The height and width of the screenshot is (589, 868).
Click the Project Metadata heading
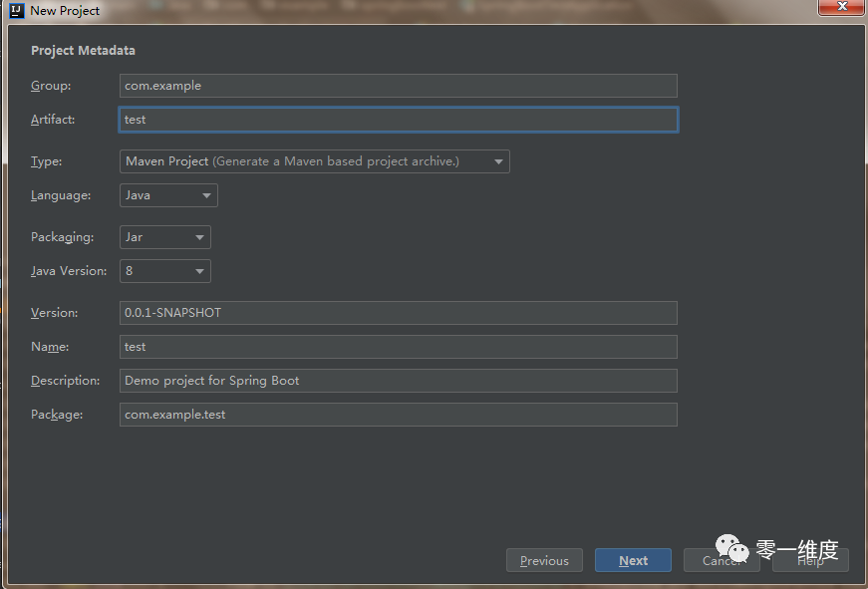(x=83, y=51)
